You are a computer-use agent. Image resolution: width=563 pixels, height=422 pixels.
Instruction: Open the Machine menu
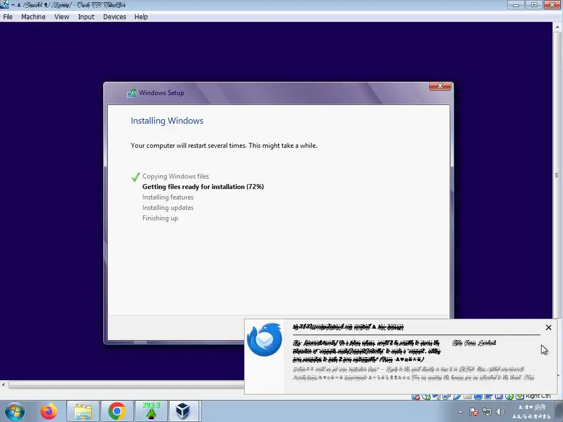point(34,17)
